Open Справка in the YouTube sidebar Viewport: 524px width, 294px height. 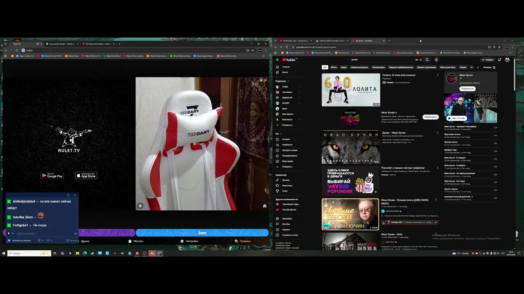point(285,229)
